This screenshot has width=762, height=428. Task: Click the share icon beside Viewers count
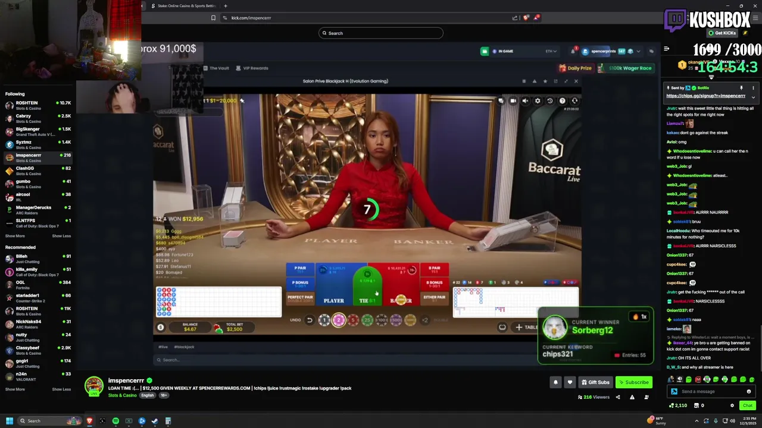click(x=617, y=397)
